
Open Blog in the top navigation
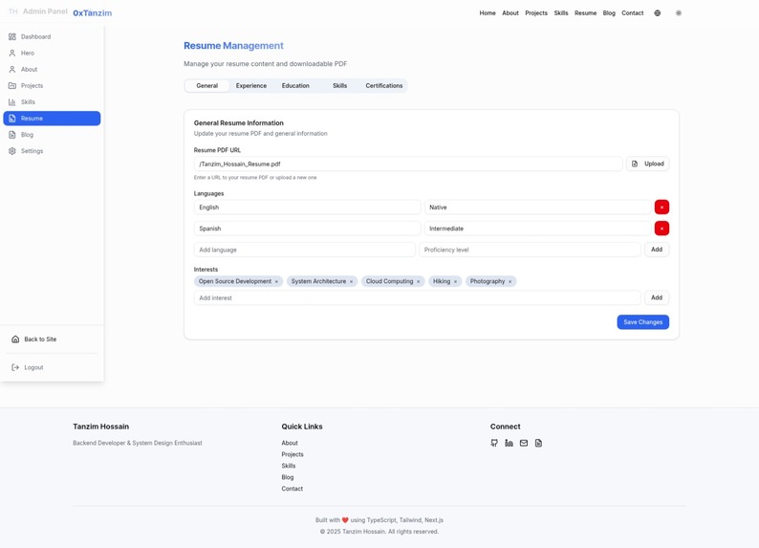(x=609, y=13)
